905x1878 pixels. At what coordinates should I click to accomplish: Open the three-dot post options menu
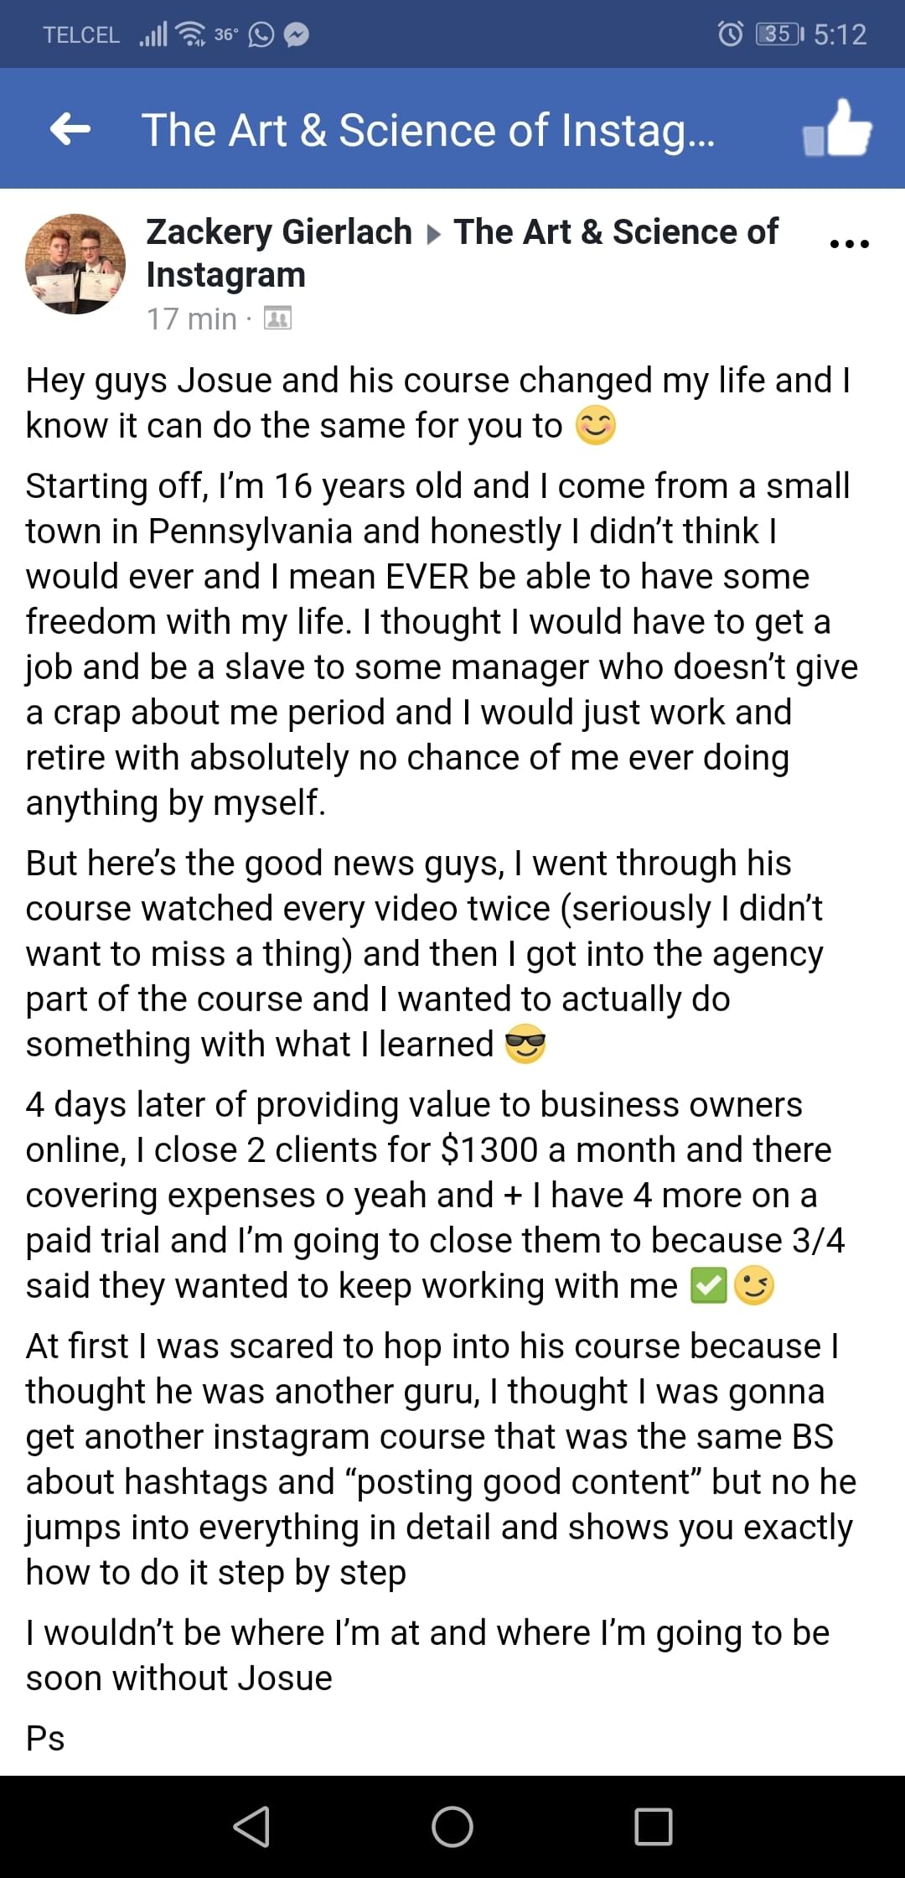click(849, 244)
